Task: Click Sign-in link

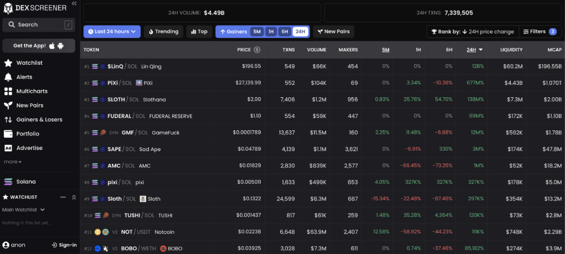Action: coord(64,245)
